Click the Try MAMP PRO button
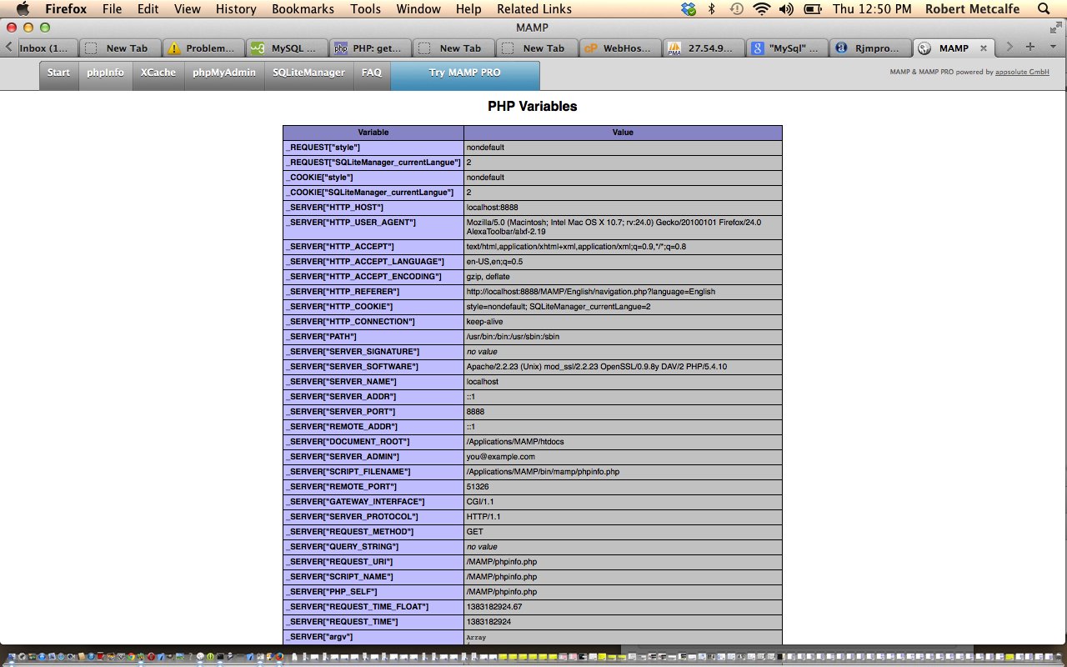 (465, 73)
